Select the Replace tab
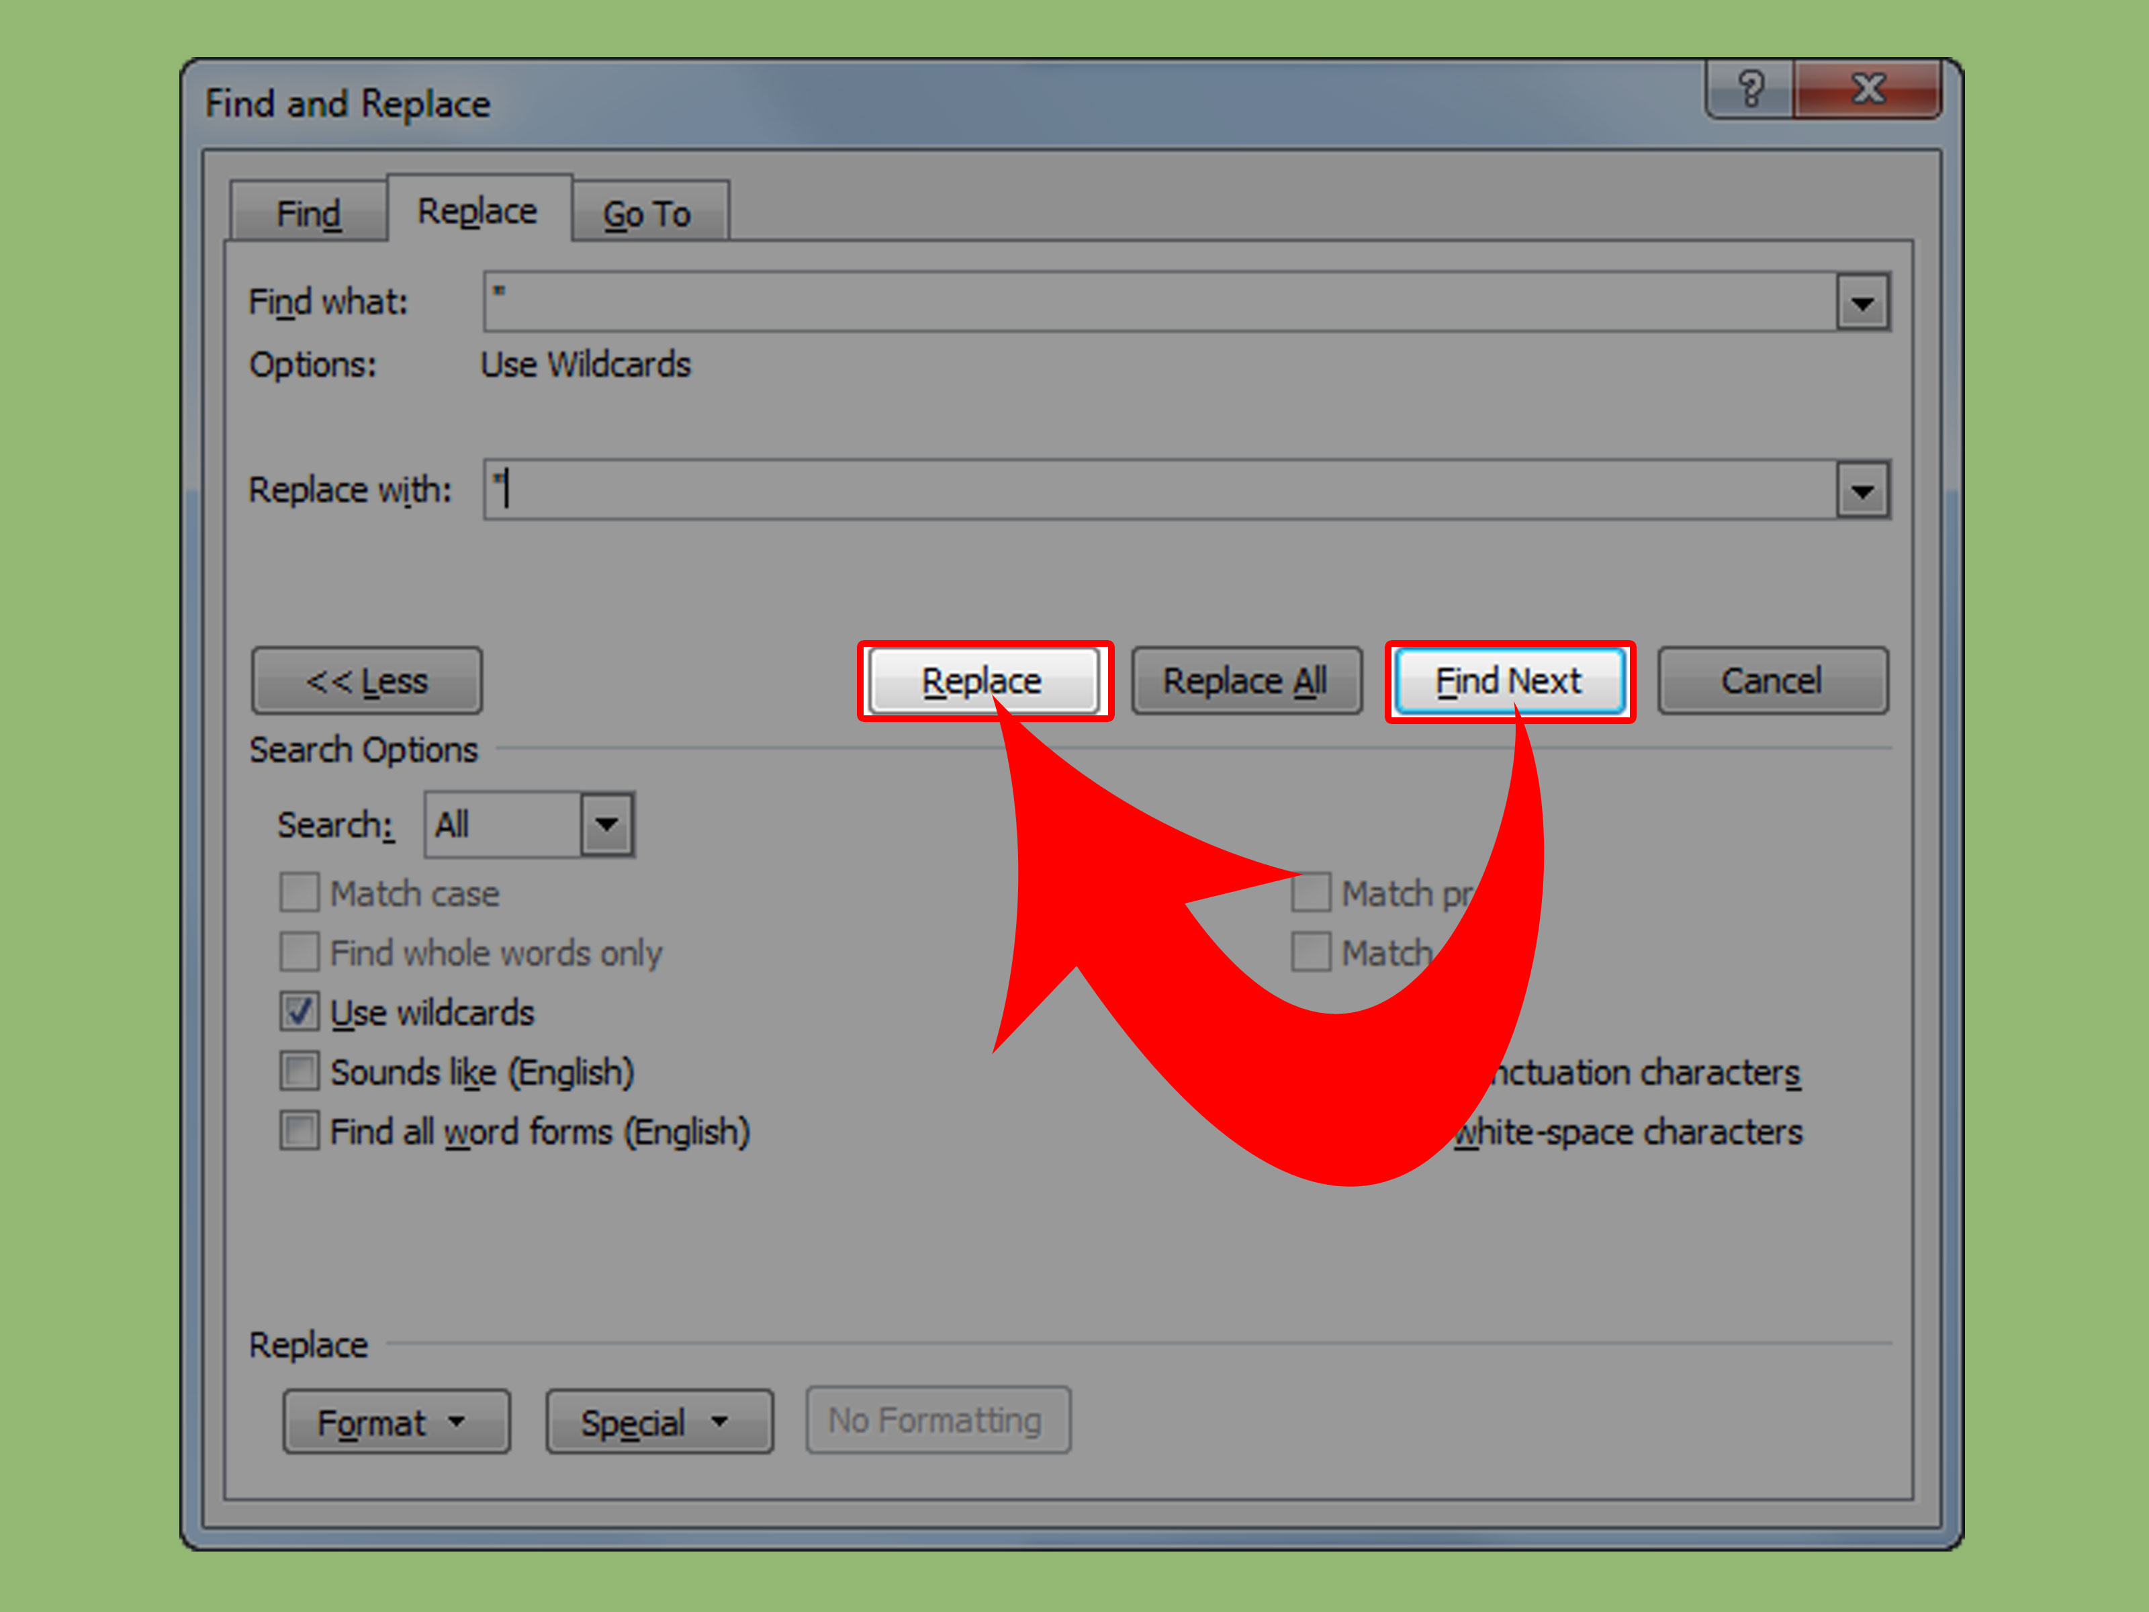Screen dimensions: 2149x1612 point(477,211)
